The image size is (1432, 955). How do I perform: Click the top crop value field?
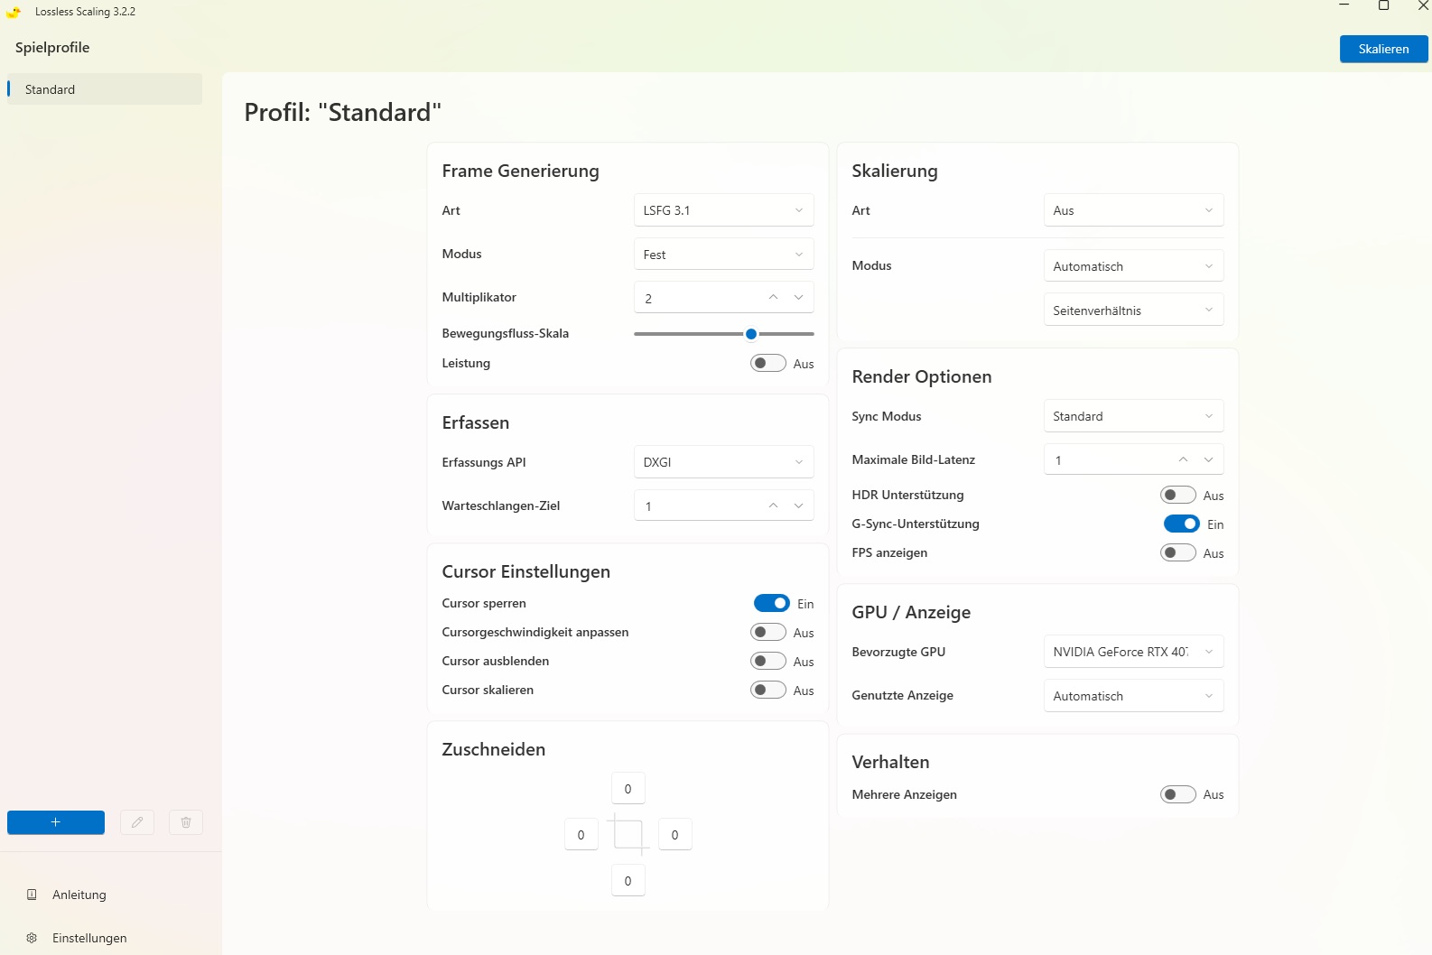point(628,789)
